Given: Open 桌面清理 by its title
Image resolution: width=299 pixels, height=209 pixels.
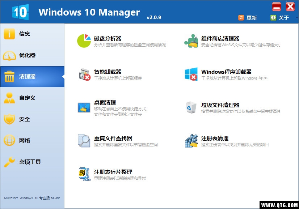Looking at the screenshot, I should [x=105, y=102].
